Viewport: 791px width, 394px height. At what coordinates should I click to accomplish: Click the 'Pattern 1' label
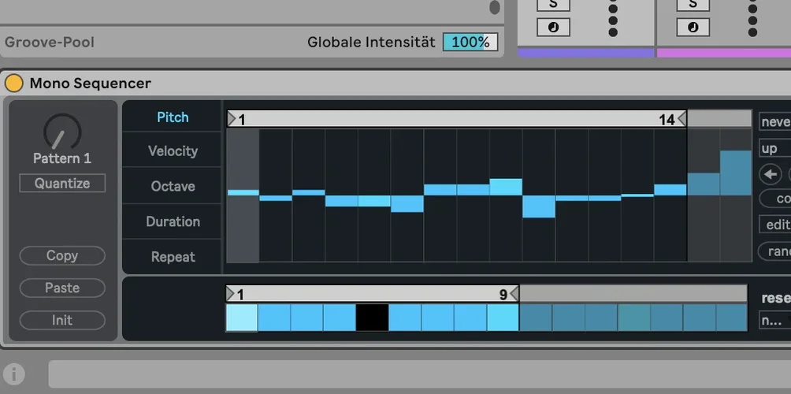point(62,158)
